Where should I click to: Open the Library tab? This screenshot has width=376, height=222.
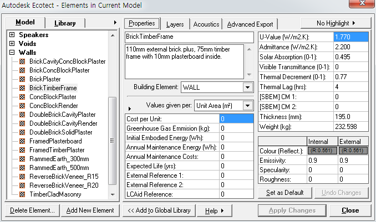click(x=69, y=23)
